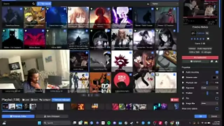
Task: Click playlist Save option
Action: 34,100
